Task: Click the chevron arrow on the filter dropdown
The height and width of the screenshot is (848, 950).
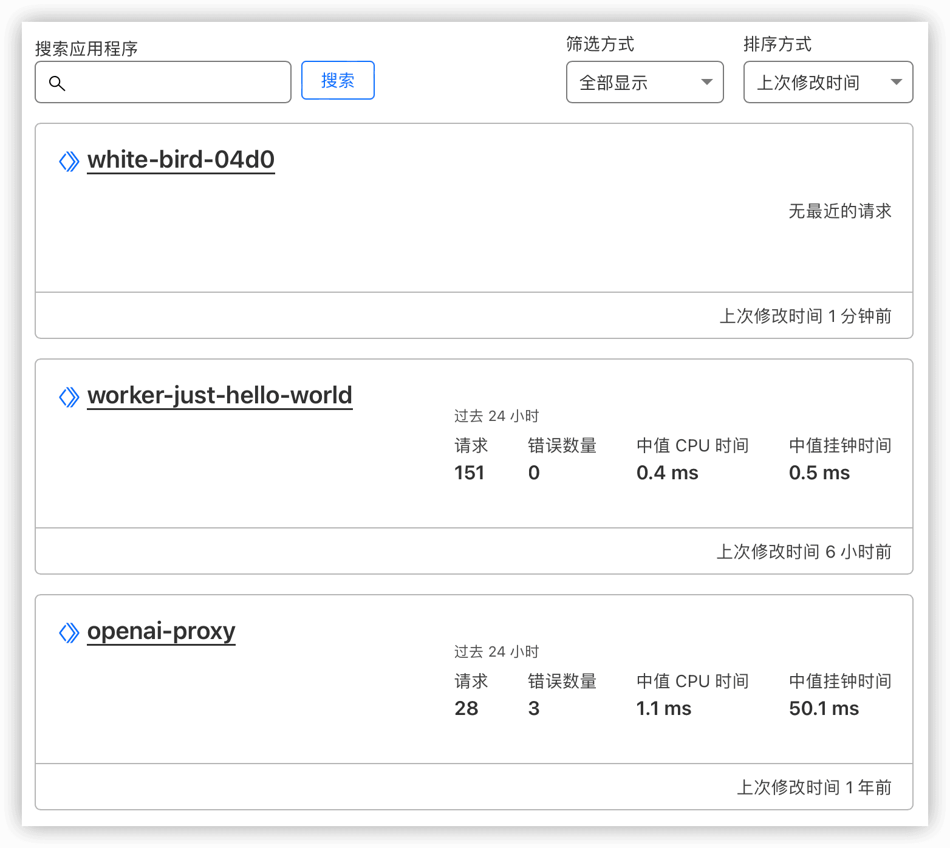Action: pyautogui.click(x=706, y=82)
